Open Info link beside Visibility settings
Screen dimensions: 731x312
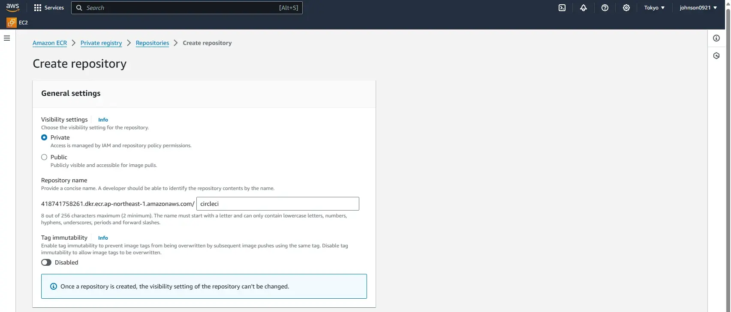103,120
